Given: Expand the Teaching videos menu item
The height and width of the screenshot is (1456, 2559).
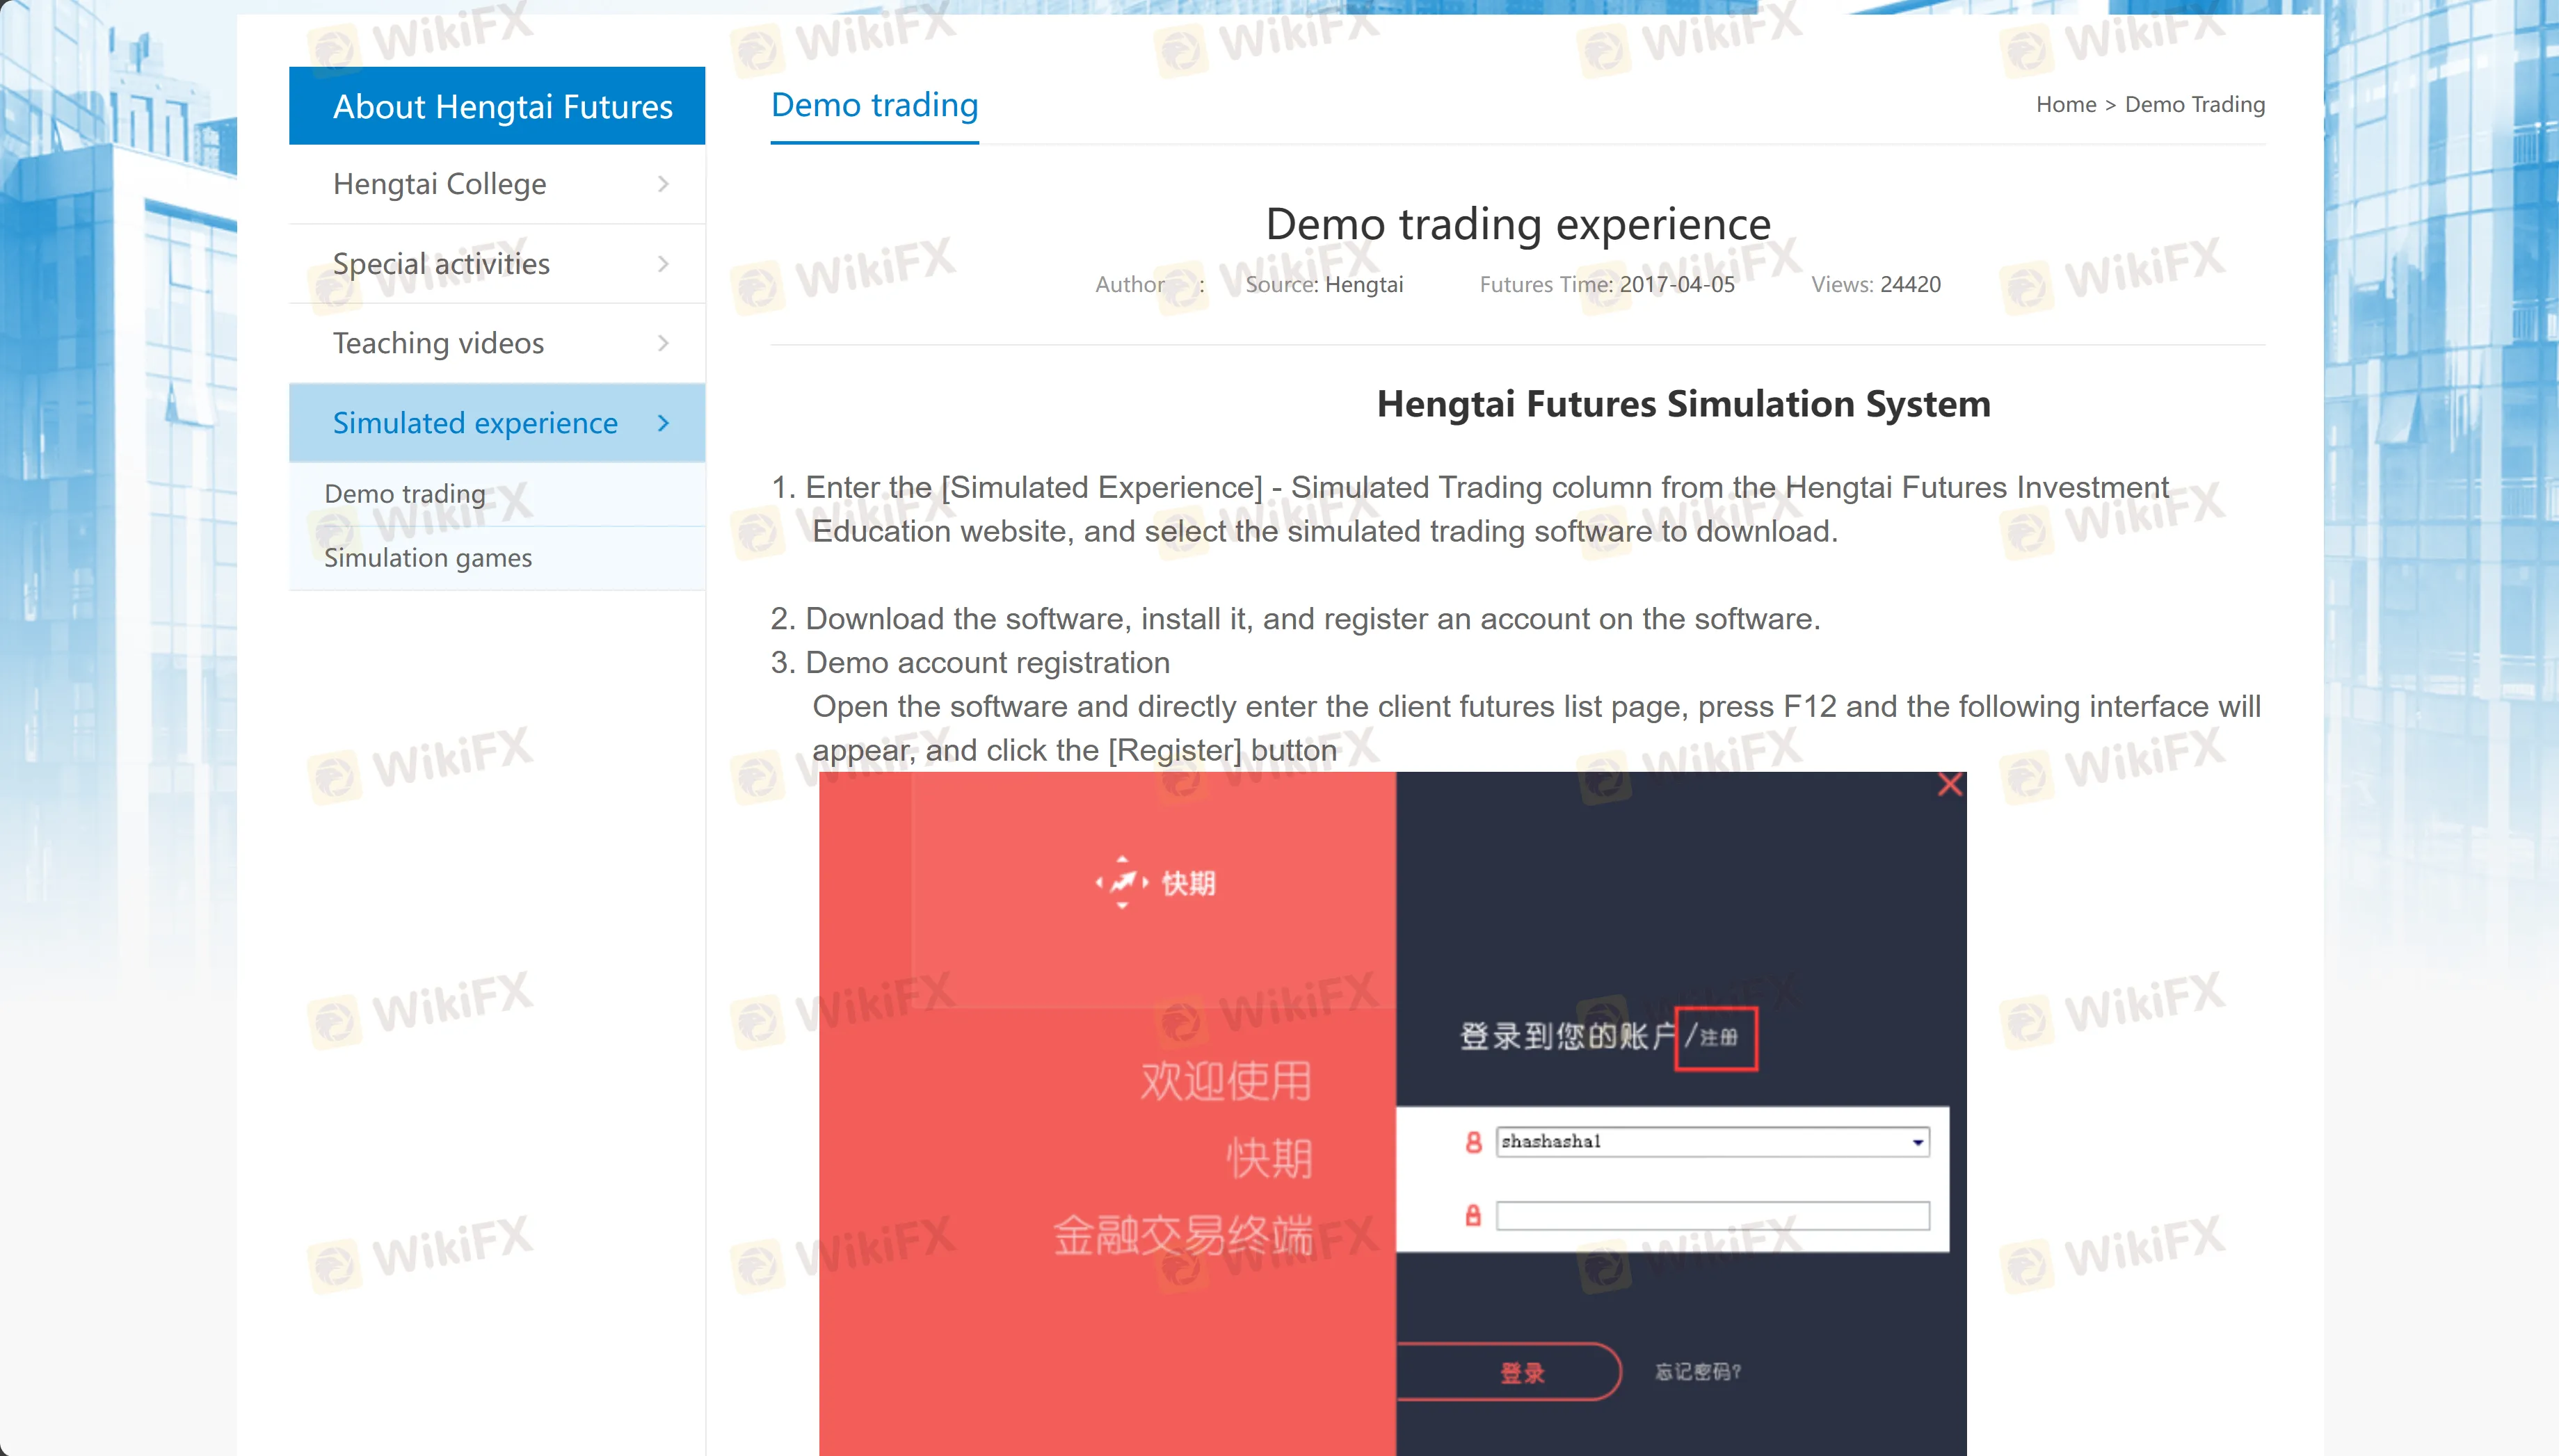Looking at the screenshot, I should tap(664, 343).
